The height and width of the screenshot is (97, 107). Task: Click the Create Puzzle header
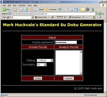[x=38, y=47]
